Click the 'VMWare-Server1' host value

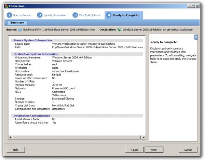click(62, 61)
